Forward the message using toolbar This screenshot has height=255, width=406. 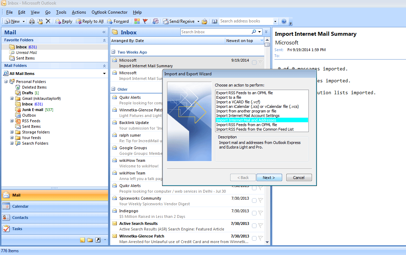click(x=118, y=21)
